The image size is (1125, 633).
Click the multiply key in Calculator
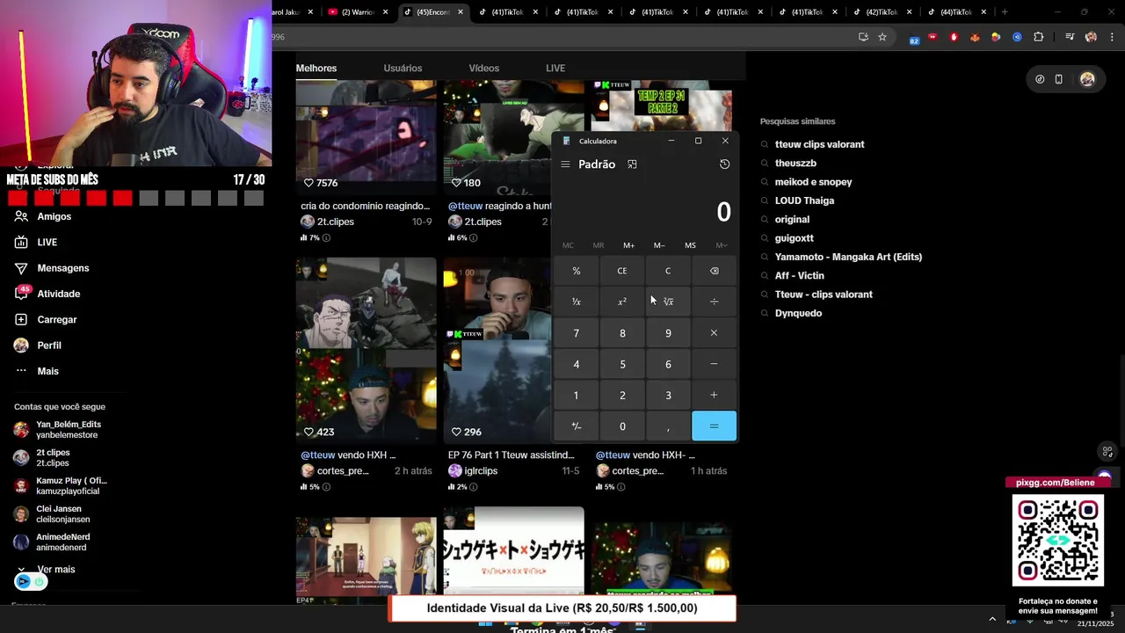[x=714, y=333]
